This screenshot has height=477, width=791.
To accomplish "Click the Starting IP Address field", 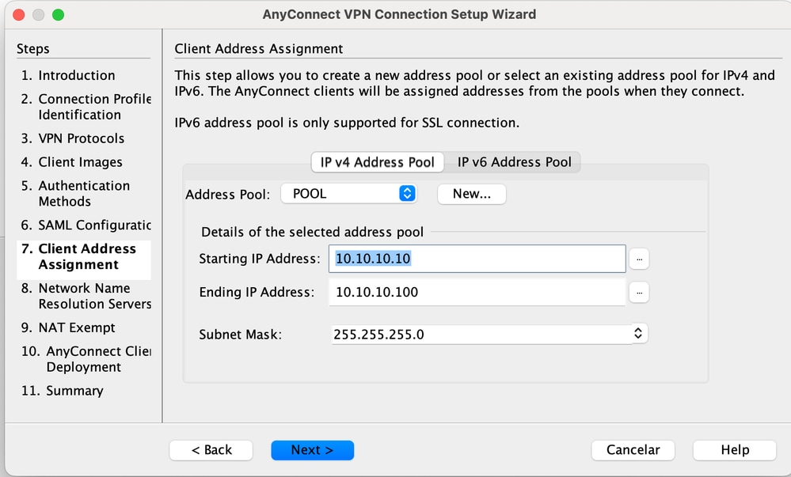I will [x=479, y=259].
